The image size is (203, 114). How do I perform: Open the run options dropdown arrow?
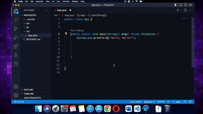click(x=181, y=10)
